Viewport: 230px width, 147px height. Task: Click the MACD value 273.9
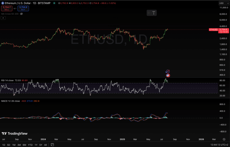[x=29, y=101]
